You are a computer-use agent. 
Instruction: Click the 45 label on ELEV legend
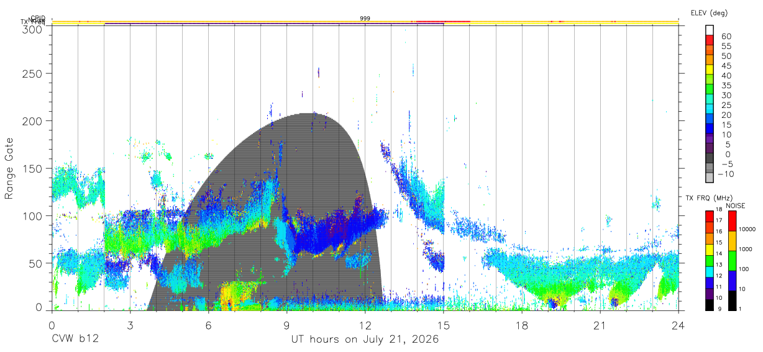tap(726, 66)
